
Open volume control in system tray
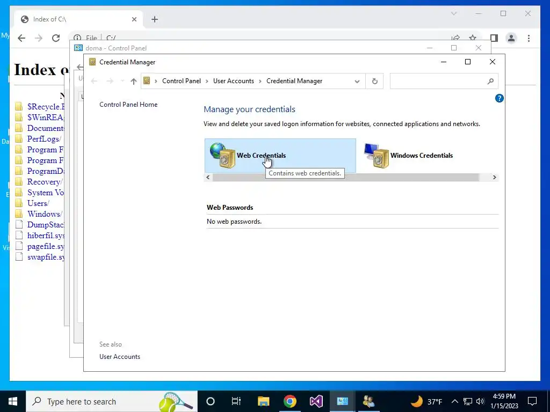click(480, 401)
